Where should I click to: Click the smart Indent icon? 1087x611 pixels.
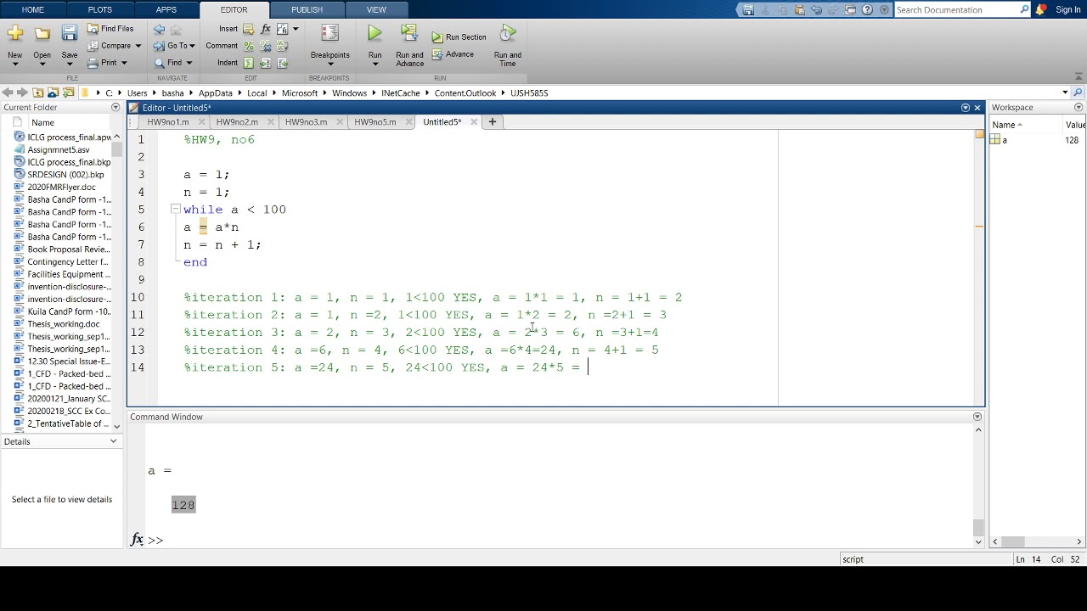pos(249,63)
